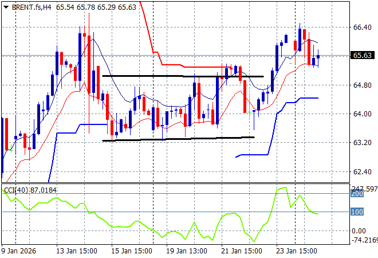Screen dimensions: 378x258
Task: Click the 62.40 price axis label
Action: (361, 171)
